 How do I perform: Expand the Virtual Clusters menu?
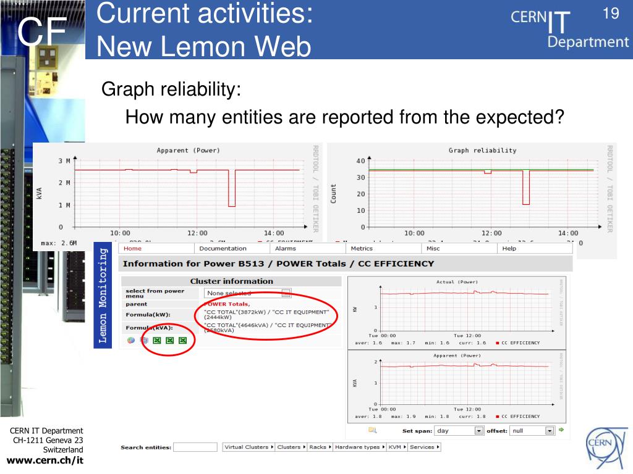tap(249, 447)
